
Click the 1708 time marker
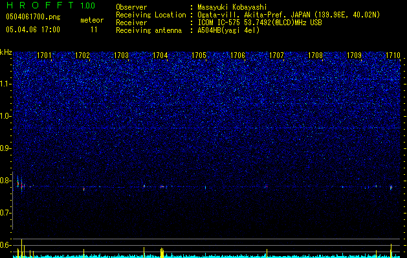click(x=315, y=55)
